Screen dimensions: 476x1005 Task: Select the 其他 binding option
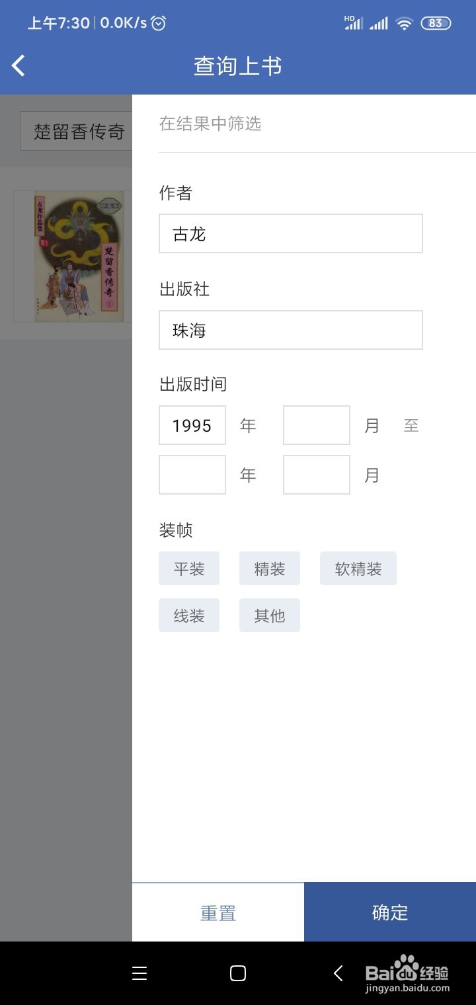[x=270, y=616]
